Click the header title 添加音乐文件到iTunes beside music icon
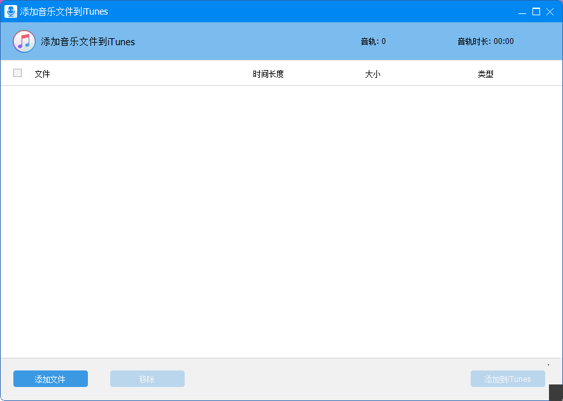 tap(88, 41)
